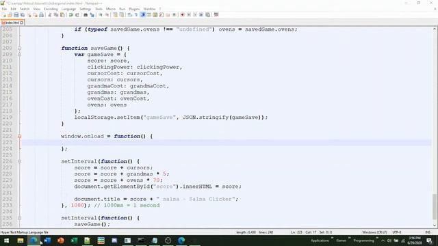This screenshot has width=438, height=246.
Task: Undo the last edit via toolbar
Action: 70,15
